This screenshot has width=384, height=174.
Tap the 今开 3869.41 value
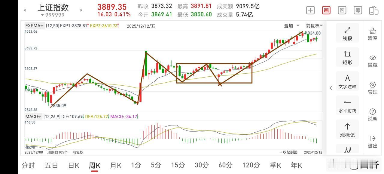[x=162, y=14]
